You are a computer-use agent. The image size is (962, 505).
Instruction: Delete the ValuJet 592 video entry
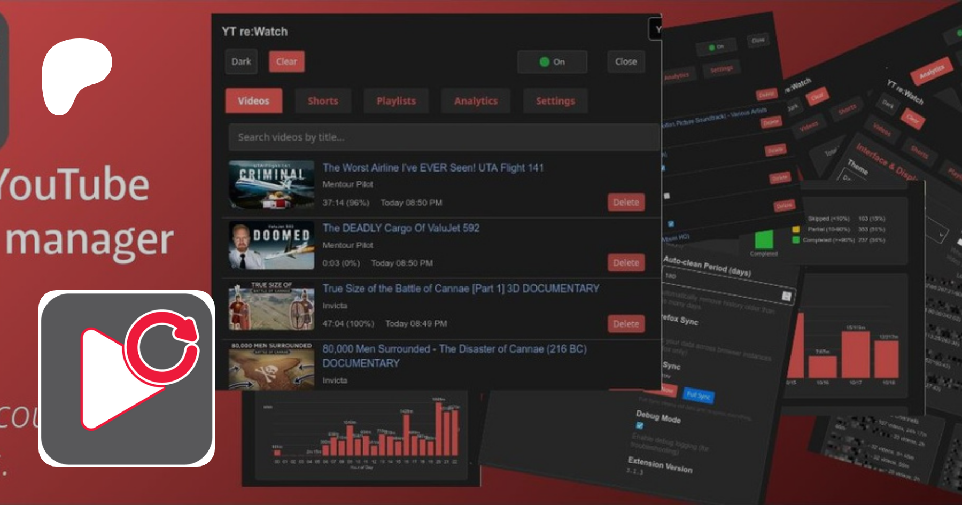pos(626,263)
